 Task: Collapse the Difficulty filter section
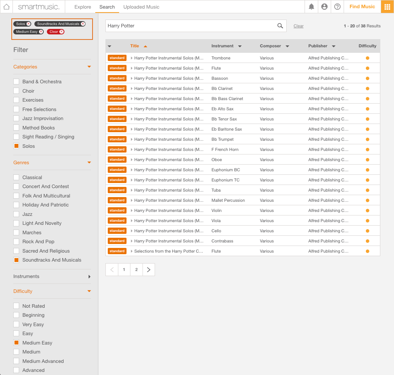point(89,291)
